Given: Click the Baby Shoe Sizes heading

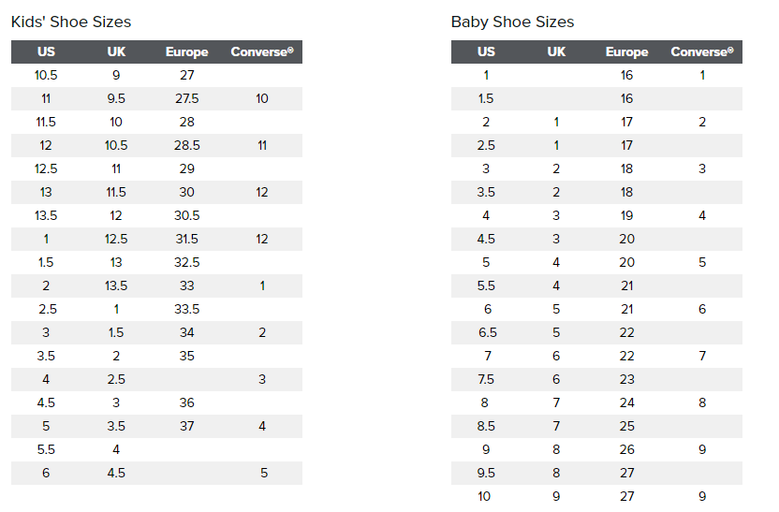Looking at the screenshot, I should [512, 22].
